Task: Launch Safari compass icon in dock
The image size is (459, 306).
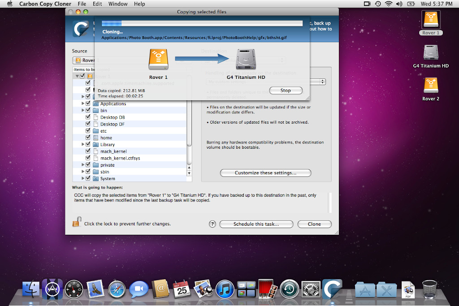Action: pyautogui.click(x=117, y=289)
